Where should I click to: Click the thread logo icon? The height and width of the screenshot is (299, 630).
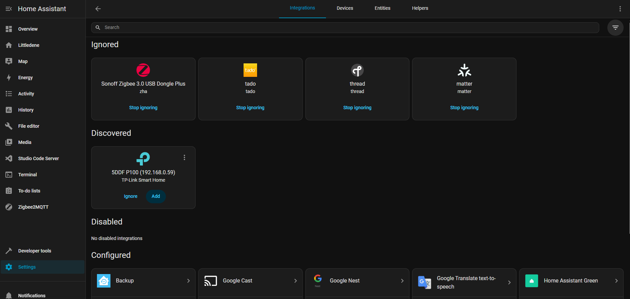point(357,70)
